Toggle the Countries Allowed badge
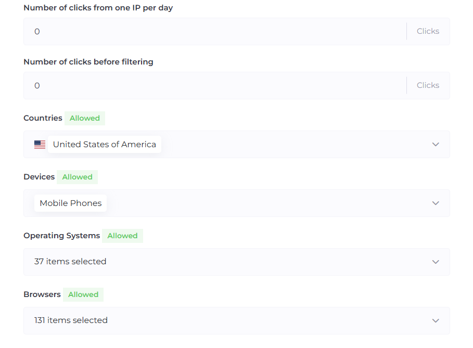Viewport: 473px width, 348px height. (85, 118)
